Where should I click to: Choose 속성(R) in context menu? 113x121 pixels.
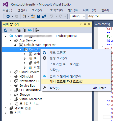(x=76, y=88)
